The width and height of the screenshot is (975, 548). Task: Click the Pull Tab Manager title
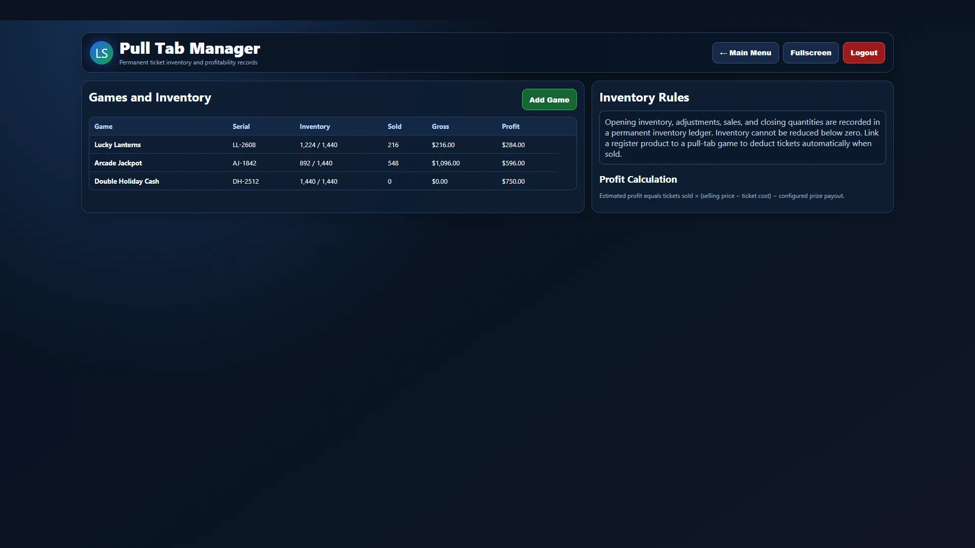[189, 48]
